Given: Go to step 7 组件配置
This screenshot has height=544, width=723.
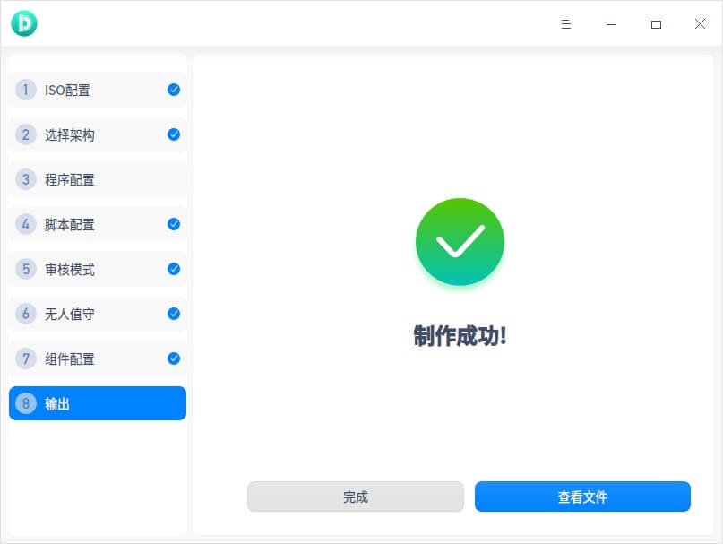Looking at the screenshot, I should (x=98, y=358).
